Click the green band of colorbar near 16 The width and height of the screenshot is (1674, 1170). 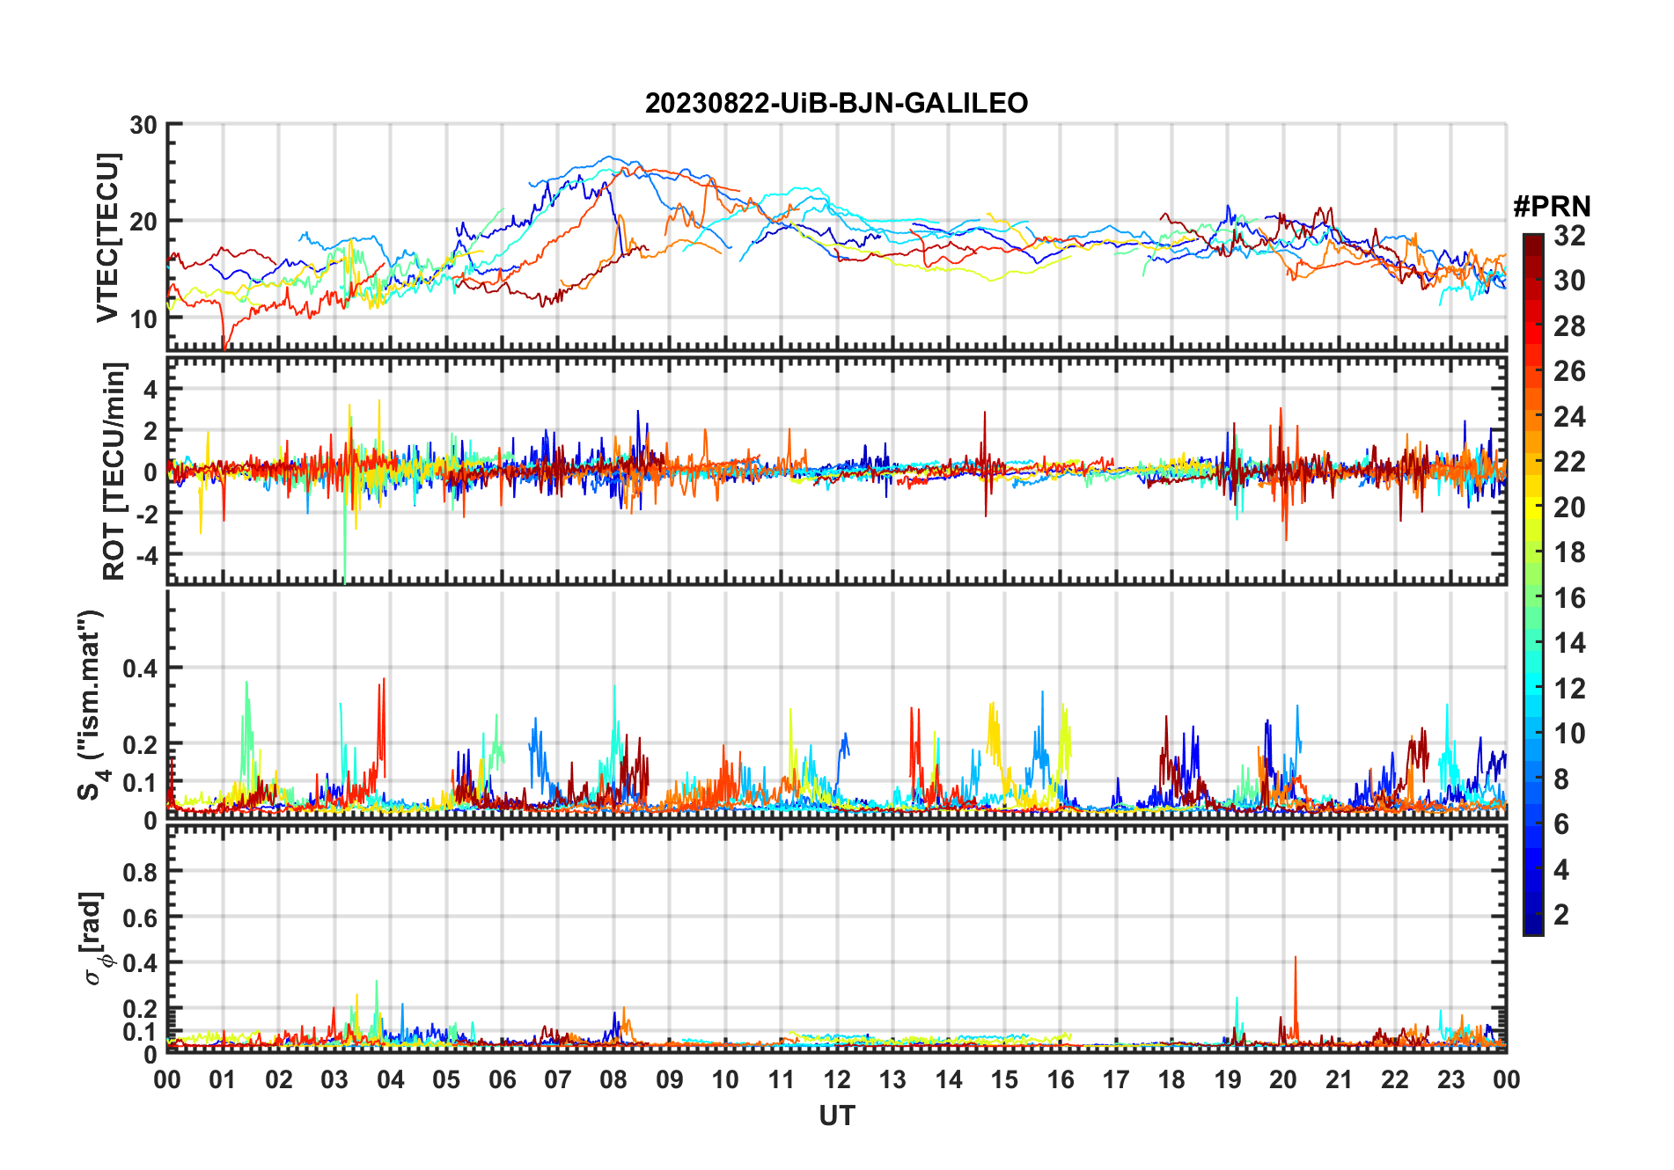click(1533, 598)
